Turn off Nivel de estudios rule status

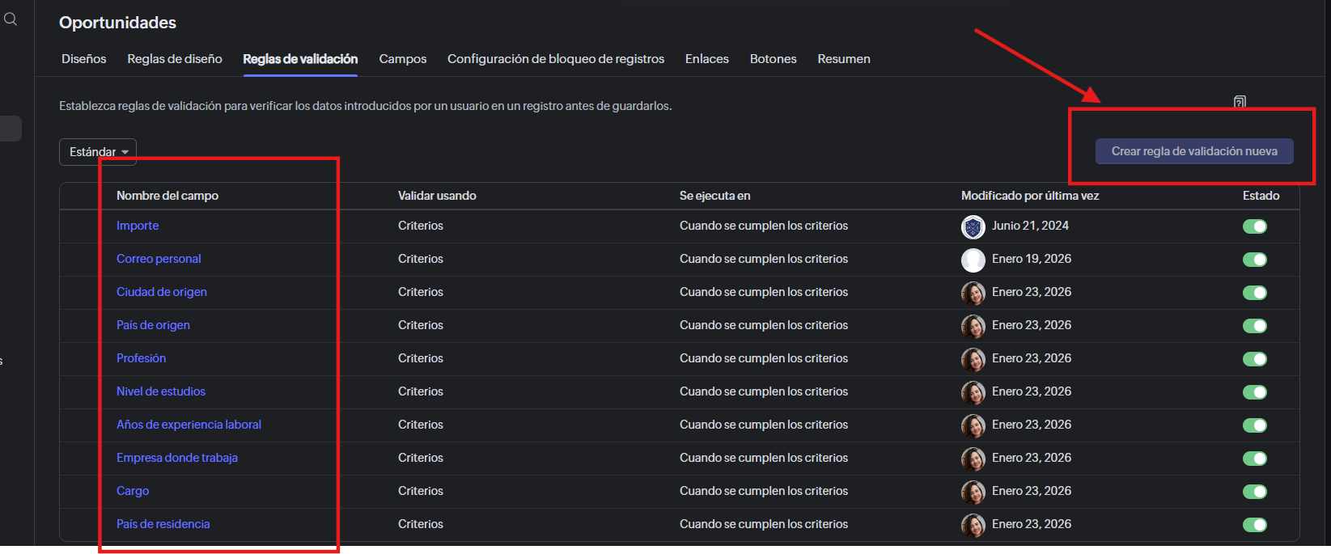click(x=1254, y=392)
